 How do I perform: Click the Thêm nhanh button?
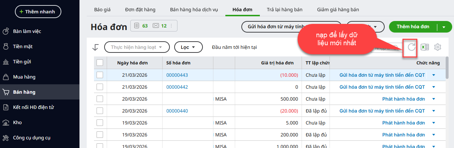[x=38, y=12]
